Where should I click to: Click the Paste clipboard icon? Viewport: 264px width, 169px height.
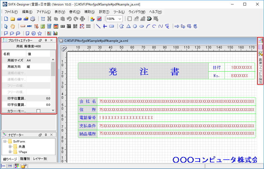[x=63, y=19]
